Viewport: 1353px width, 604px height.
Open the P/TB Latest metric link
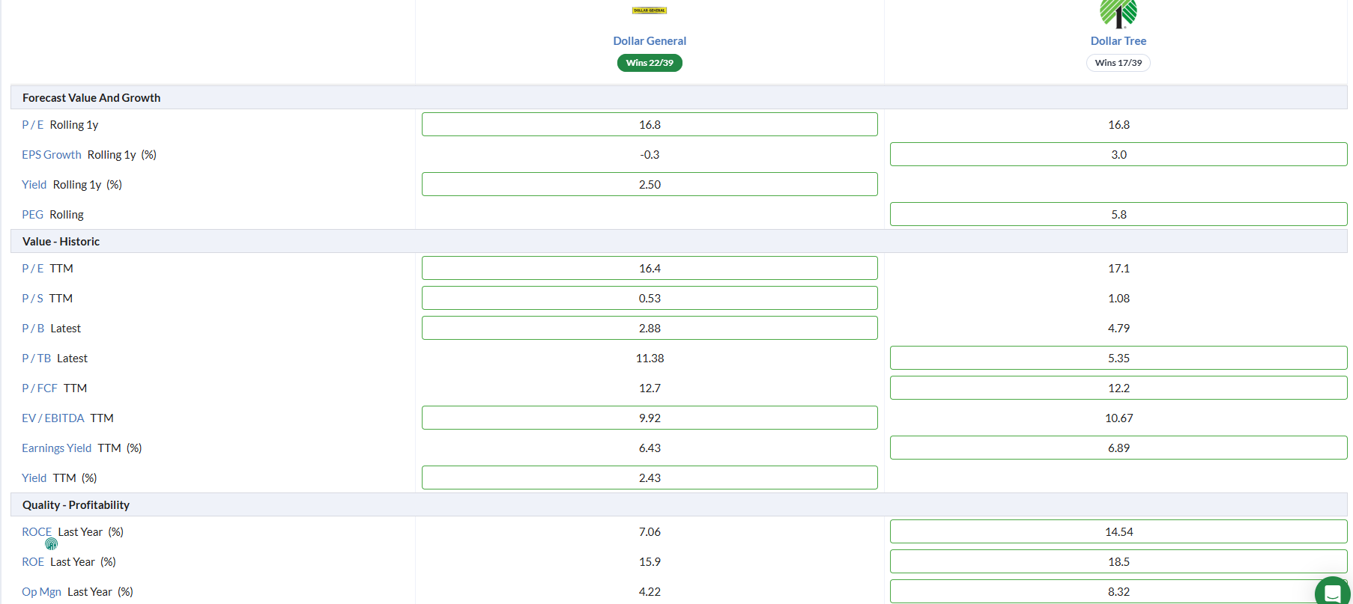37,359
